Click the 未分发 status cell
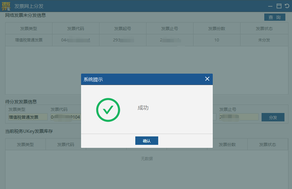The width and height of the screenshot is (292, 189). [264, 40]
